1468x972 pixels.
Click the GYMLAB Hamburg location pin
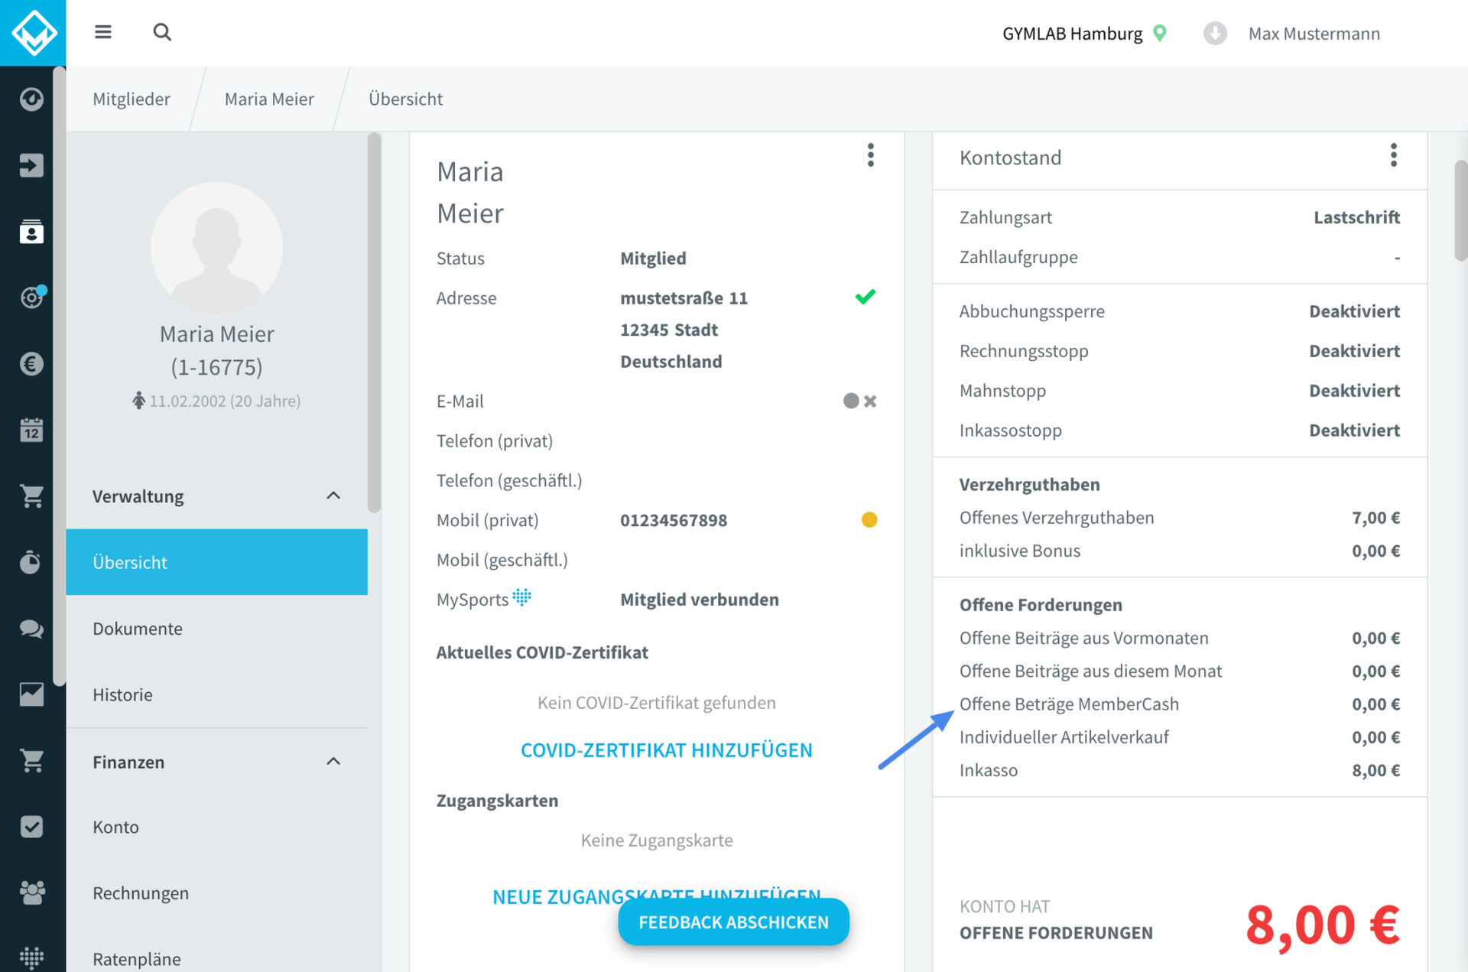pos(1160,33)
